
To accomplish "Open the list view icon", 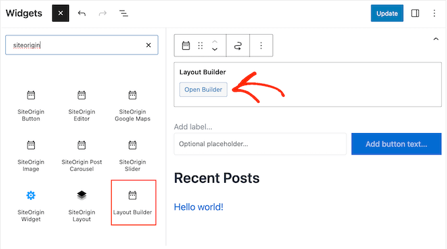I will pos(124,13).
